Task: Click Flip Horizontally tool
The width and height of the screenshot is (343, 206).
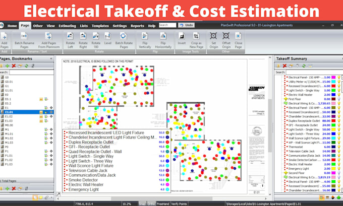Action: point(163,36)
